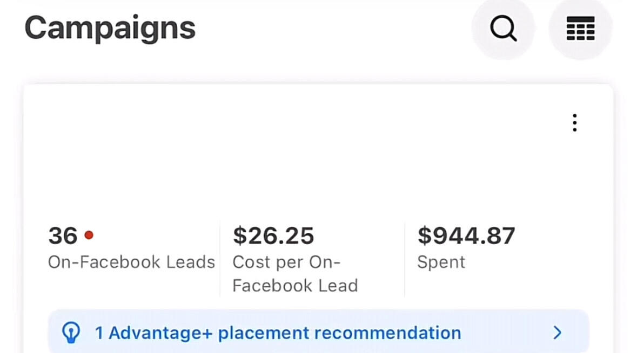Select the Campaigns page heading
This screenshot has width=637, height=353.
(x=110, y=29)
